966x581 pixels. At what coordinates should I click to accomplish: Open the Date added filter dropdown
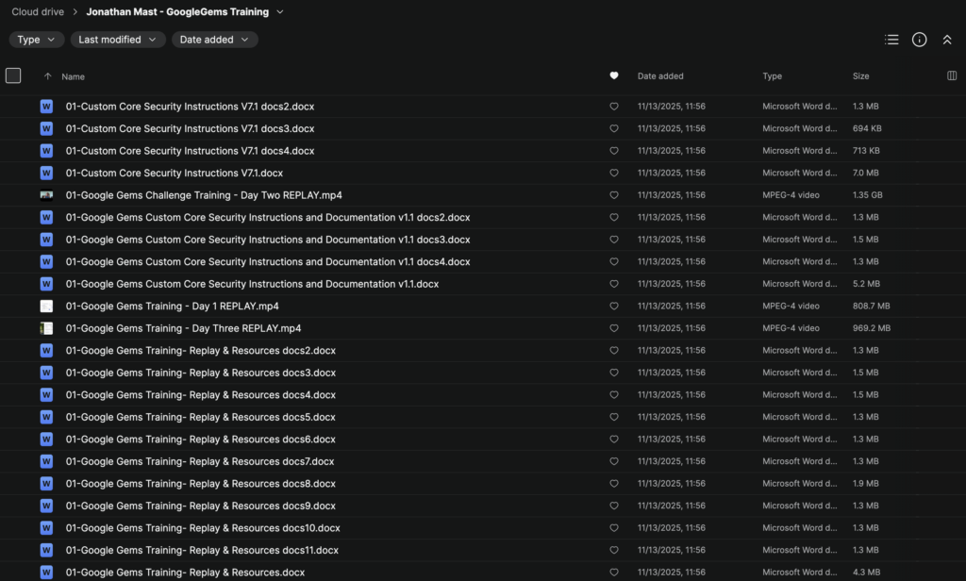click(214, 40)
